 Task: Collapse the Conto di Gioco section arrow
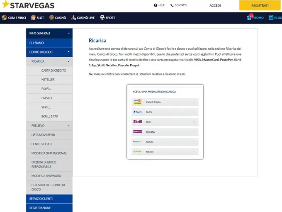(x=68, y=52)
